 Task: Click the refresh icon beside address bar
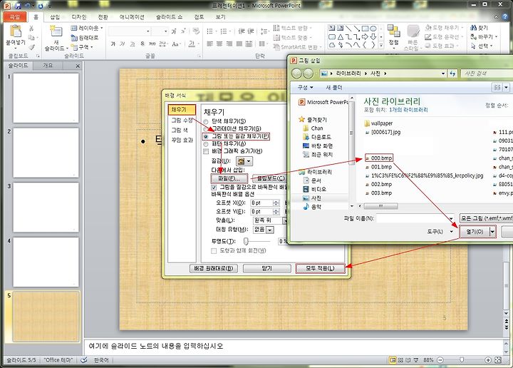tap(453, 73)
